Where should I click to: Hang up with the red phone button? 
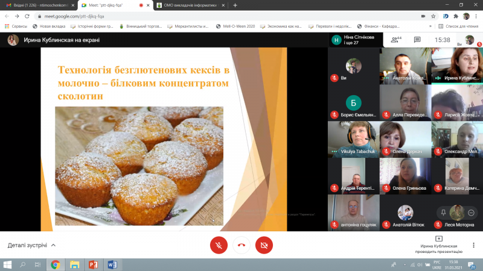click(x=241, y=245)
